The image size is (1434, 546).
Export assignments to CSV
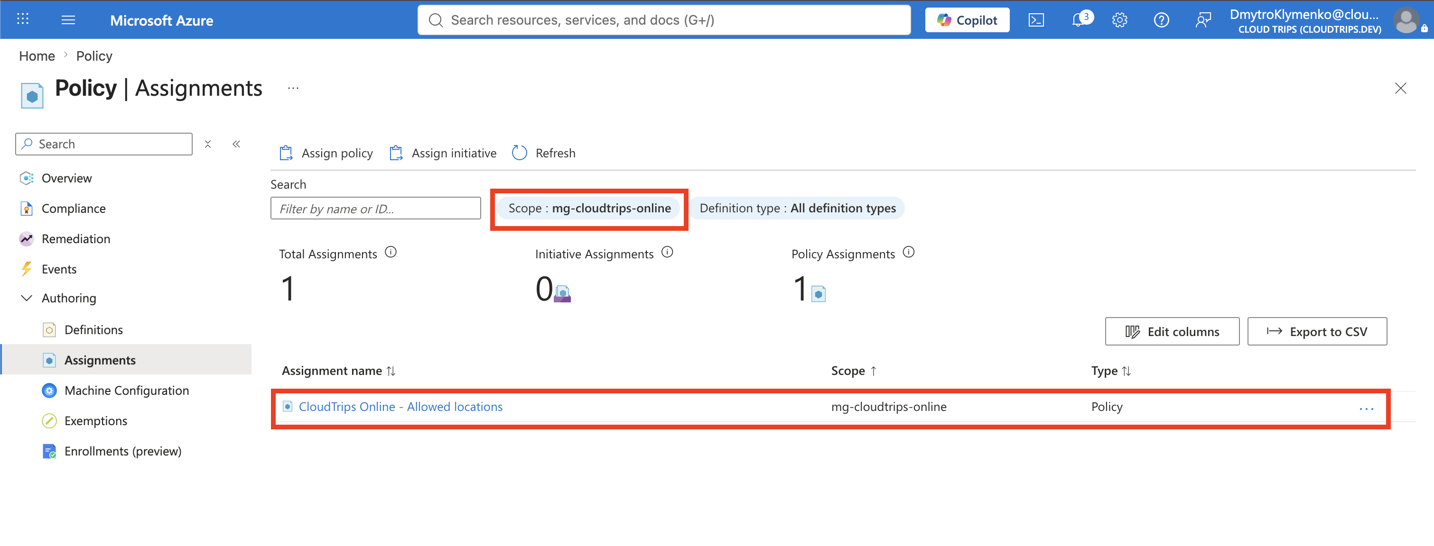point(1316,331)
